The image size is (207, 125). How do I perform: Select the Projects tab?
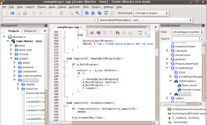(x=14, y=31)
